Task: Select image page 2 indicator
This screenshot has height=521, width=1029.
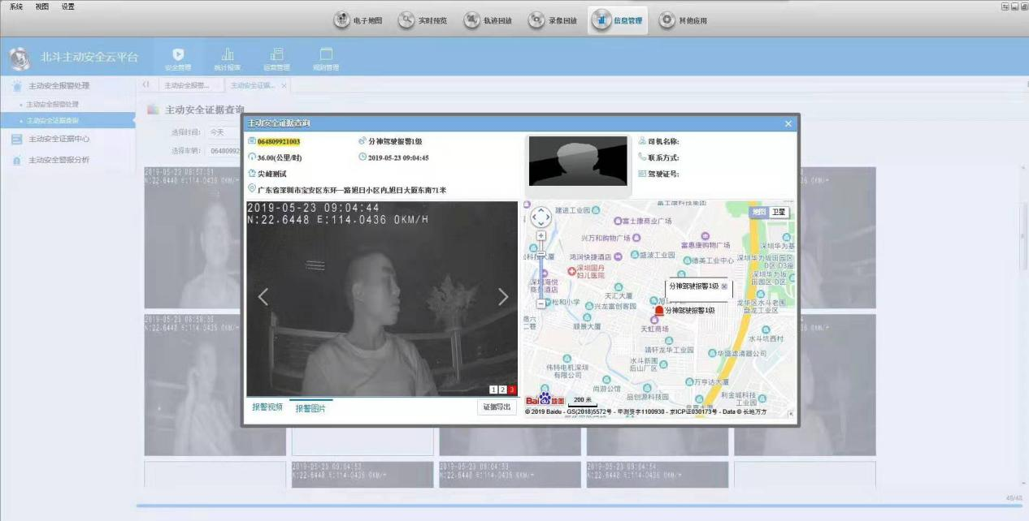Action: coord(502,390)
